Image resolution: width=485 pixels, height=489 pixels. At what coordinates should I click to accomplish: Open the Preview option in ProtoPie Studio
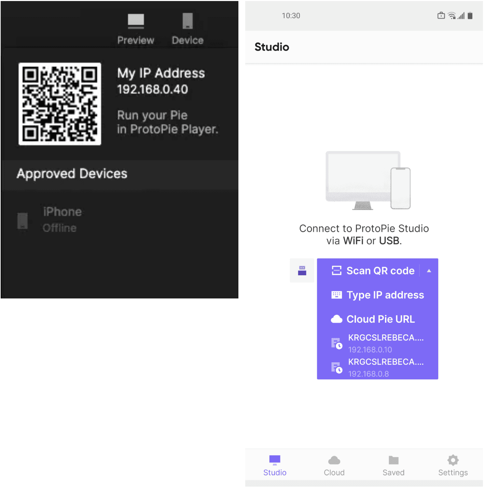[136, 29]
